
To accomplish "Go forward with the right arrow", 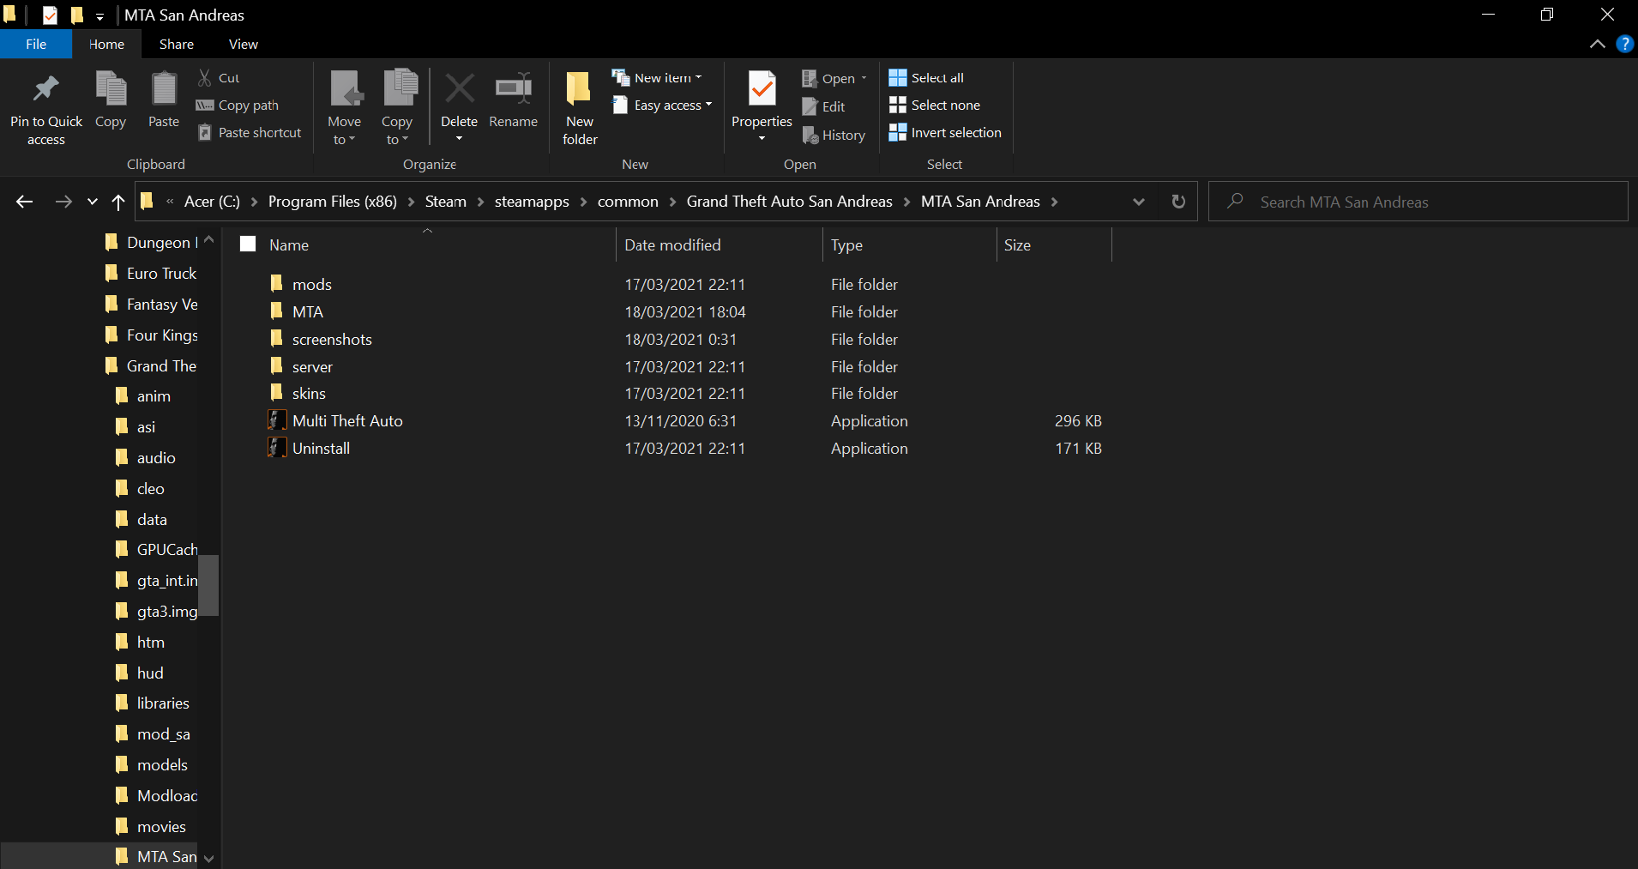I will pos(63,202).
